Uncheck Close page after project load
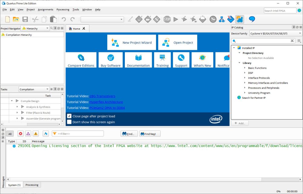The image size is (303, 194). pyautogui.click(x=69, y=116)
